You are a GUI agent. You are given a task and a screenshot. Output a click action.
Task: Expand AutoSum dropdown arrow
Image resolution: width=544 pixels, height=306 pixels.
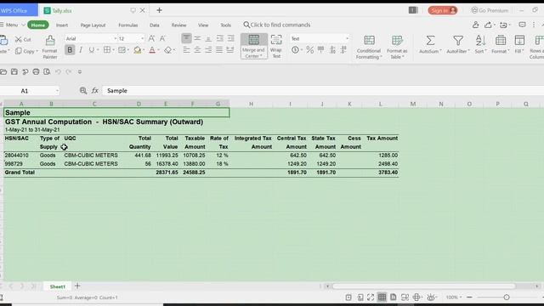440,51
